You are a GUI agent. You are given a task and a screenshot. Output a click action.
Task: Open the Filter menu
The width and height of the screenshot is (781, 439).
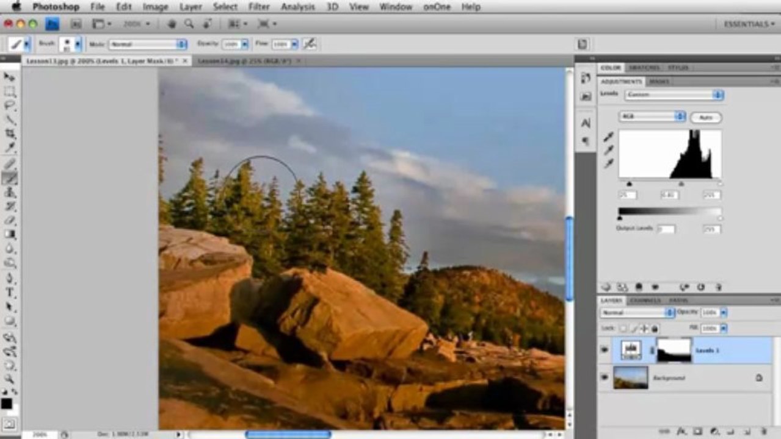(x=259, y=7)
